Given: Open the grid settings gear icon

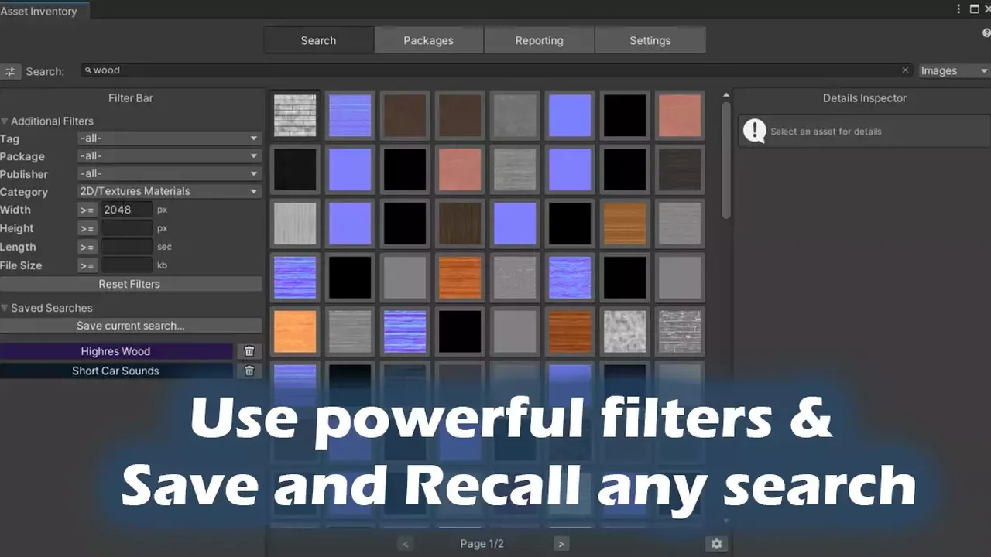Looking at the screenshot, I should tap(716, 544).
